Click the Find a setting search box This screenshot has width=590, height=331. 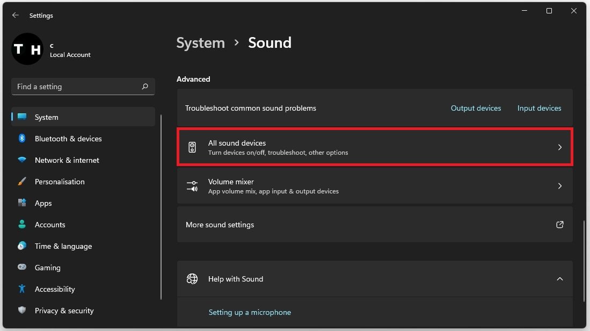pyautogui.click(x=75, y=87)
